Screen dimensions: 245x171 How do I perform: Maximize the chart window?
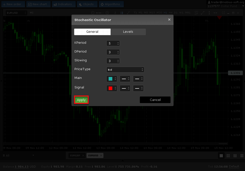[233, 13]
